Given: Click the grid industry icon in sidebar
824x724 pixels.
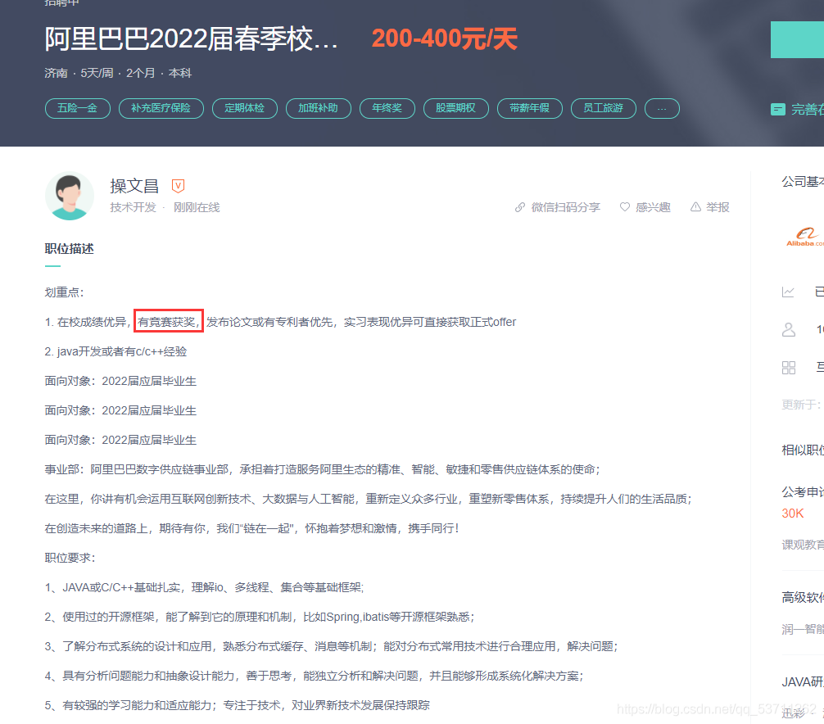Looking at the screenshot, I should [x=788, y=367].
